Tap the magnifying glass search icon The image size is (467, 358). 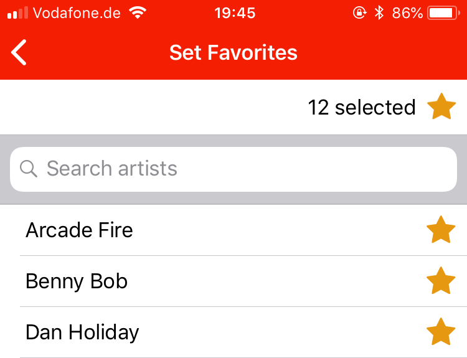pos(29,169)
